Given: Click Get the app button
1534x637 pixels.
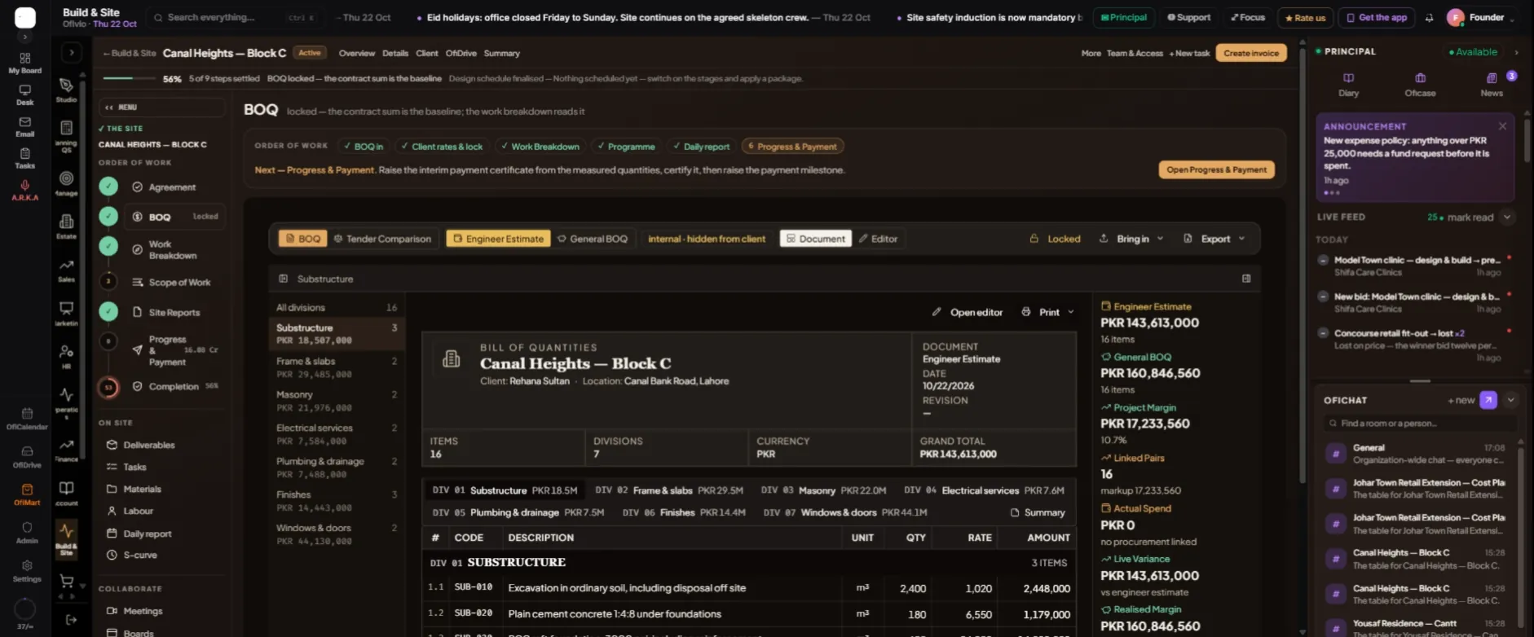Looking at the screenshot, I should coord(1375,18).
